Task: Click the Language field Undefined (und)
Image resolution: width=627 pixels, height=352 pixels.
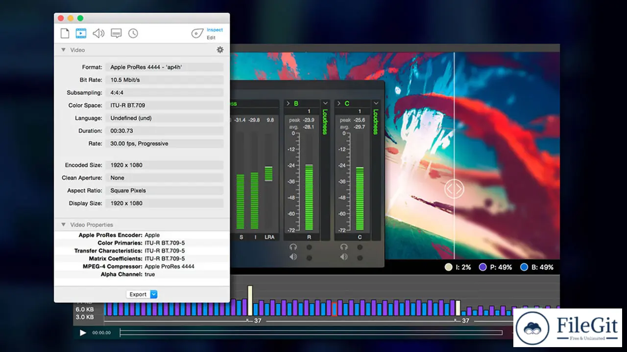Action: pyautogui.click(x=165, y=118)
